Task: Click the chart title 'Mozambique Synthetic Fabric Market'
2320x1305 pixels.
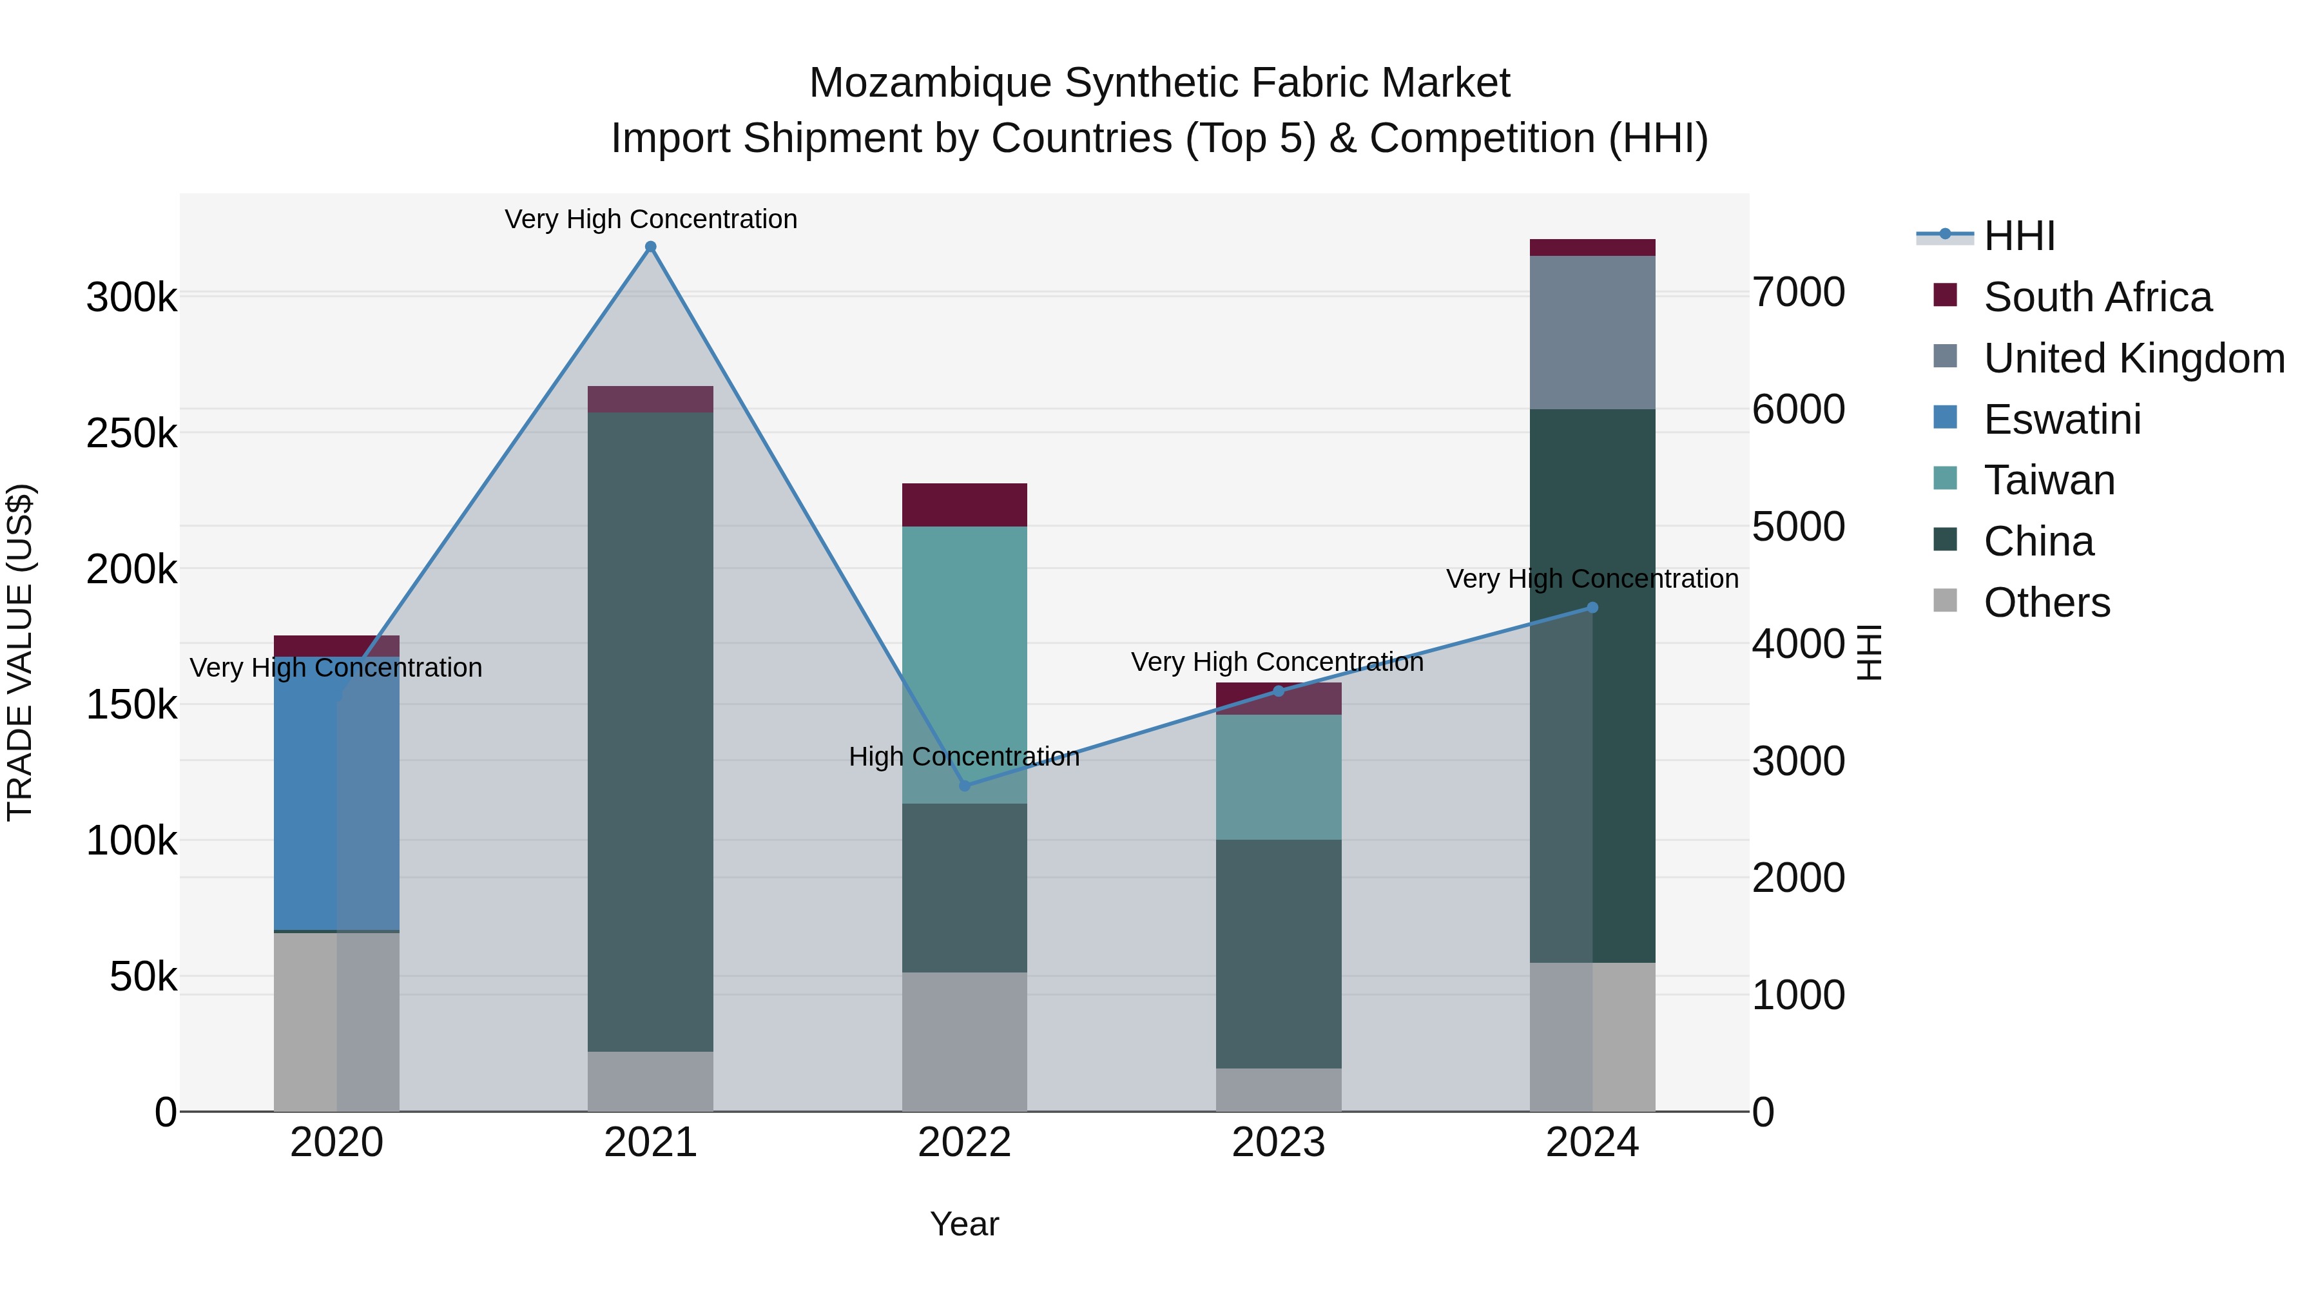Action: point(1160,83)
